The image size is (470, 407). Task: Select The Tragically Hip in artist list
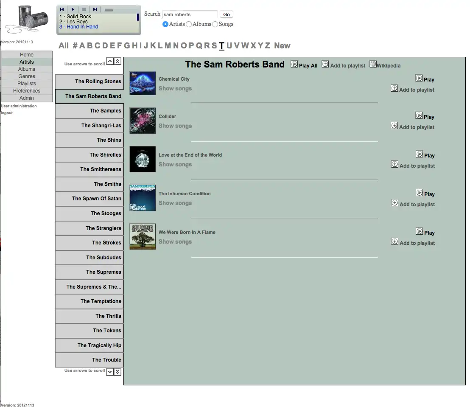pyautogui.click(x=90, y=345)
